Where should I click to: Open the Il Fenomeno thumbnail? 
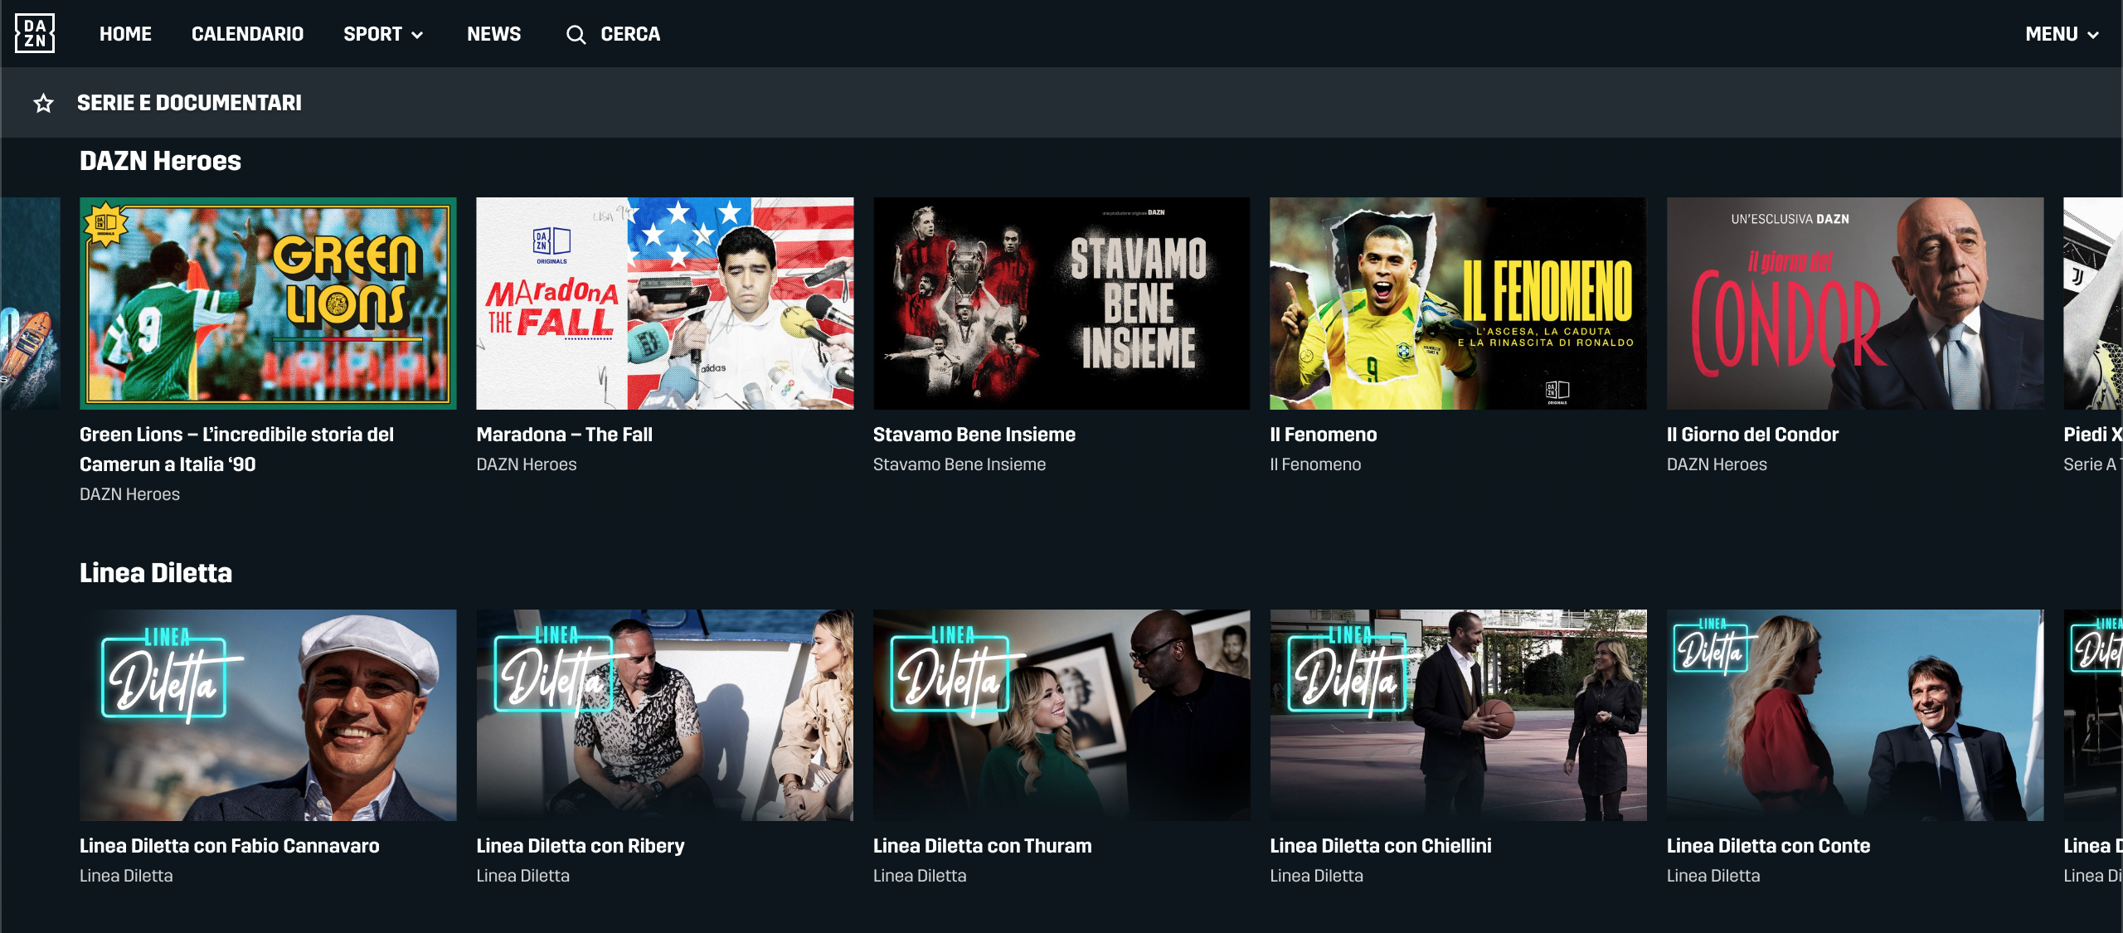pyautogui.click(x=1458, y=304)
